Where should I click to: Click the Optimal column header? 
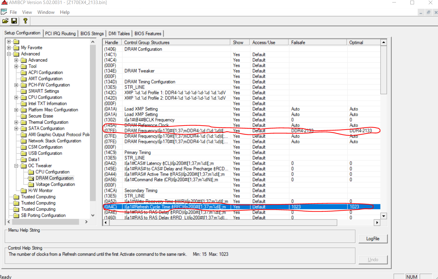(x=364, y=43)
